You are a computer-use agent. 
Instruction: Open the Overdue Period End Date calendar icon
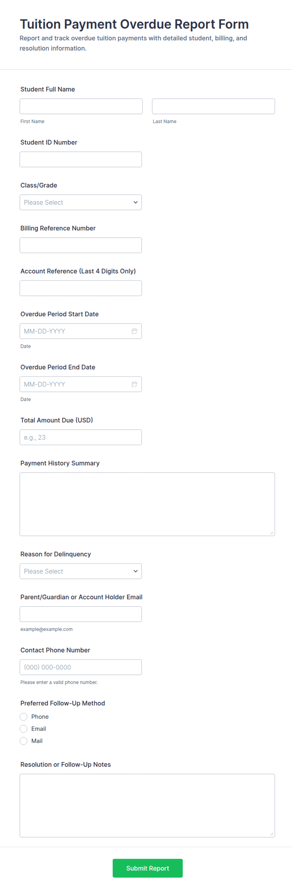134,384
